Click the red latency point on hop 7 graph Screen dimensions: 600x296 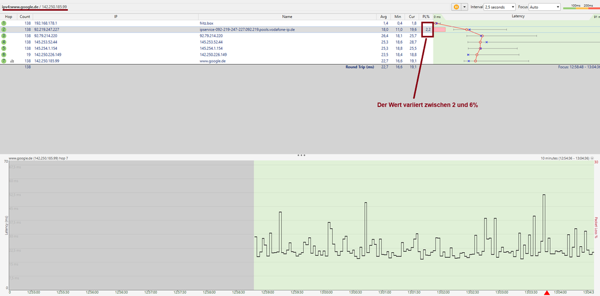475,61
